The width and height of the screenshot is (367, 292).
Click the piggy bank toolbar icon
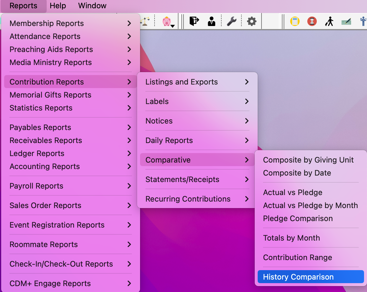pyautogui.click(x=167, y=21)
